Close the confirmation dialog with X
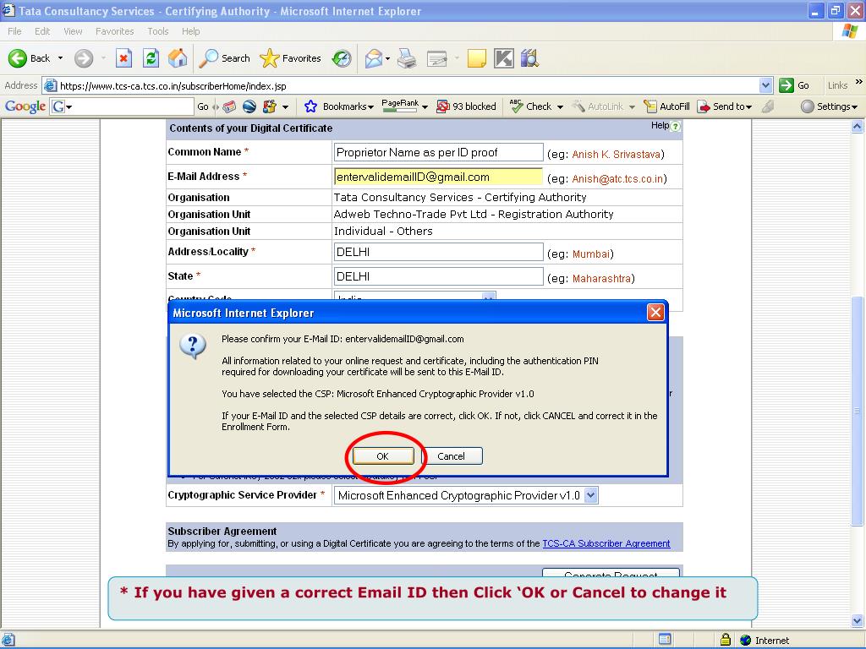This screenshot has width=866, height=649. [x=655, y=313]
